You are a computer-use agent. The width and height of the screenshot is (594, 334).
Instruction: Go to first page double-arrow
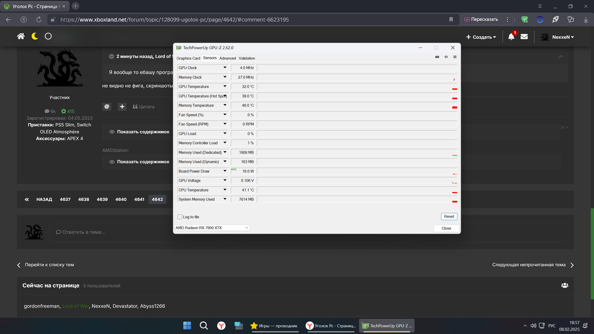[x=27, y=199]
